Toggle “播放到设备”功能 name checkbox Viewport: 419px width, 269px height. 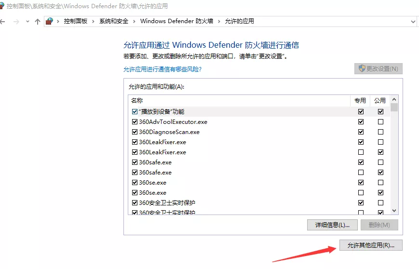[x=135, y=112]
